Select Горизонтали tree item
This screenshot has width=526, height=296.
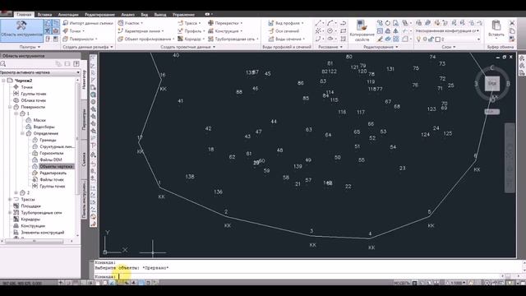(51, 154)
